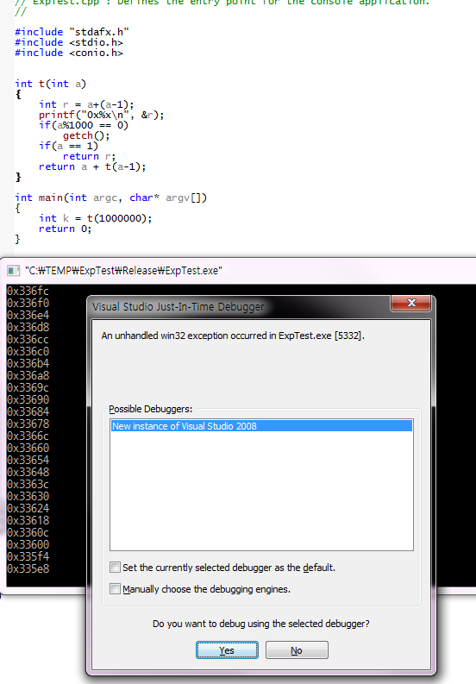Click the 'int main(int argc, char* argv[])' line
Screen dimensions: 476x684
111,198
